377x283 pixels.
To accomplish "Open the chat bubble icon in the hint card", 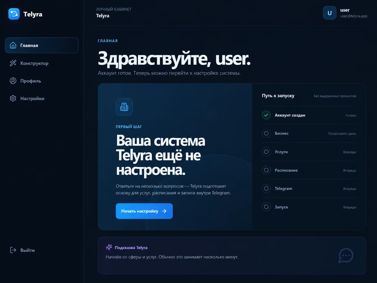I will [346, 256].
